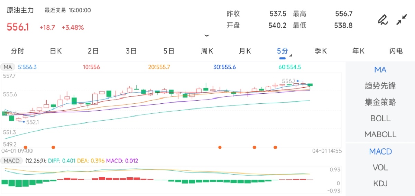Click the MA5 value 5:556.3
The height and width of the screenshot is (196, 415).
pyautogui.click(x=27, y=67)
